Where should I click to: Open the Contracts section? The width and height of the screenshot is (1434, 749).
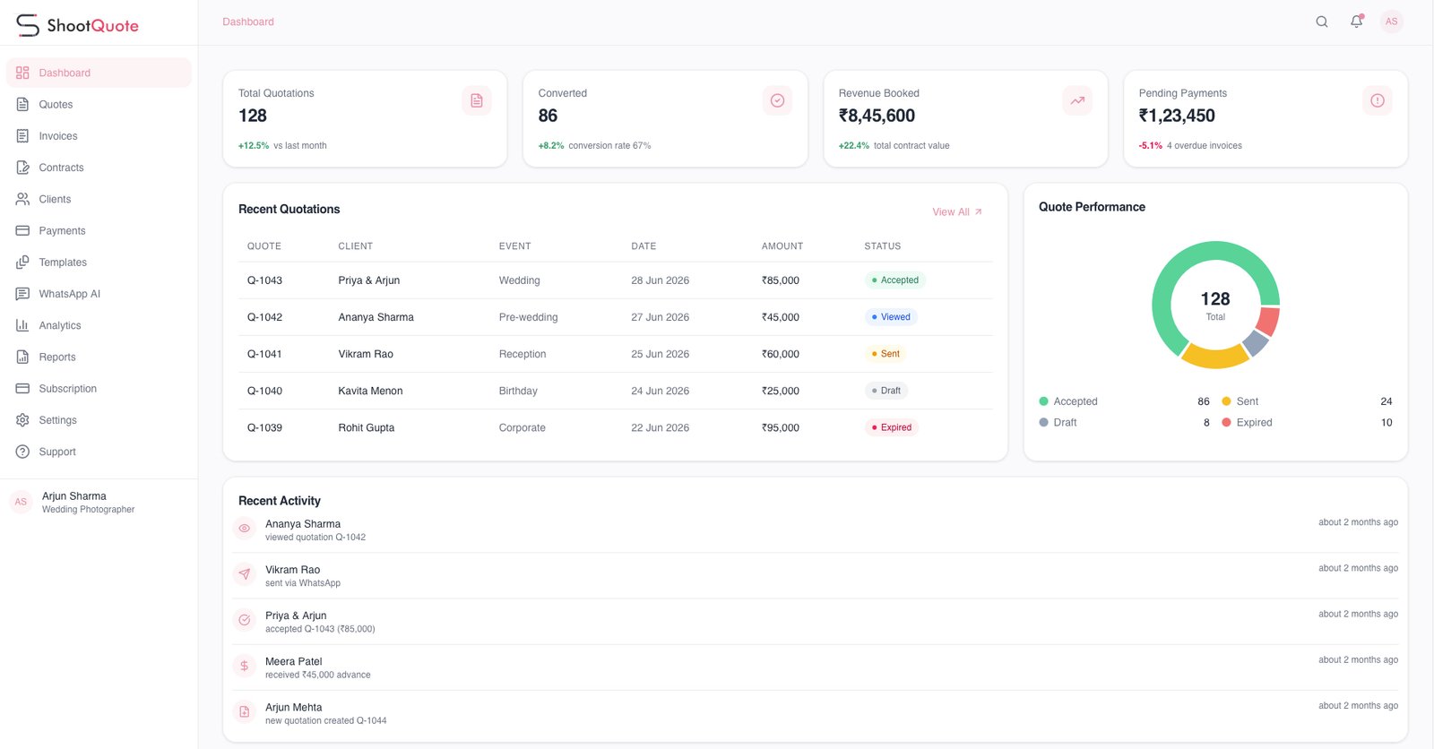pos(99,168)
